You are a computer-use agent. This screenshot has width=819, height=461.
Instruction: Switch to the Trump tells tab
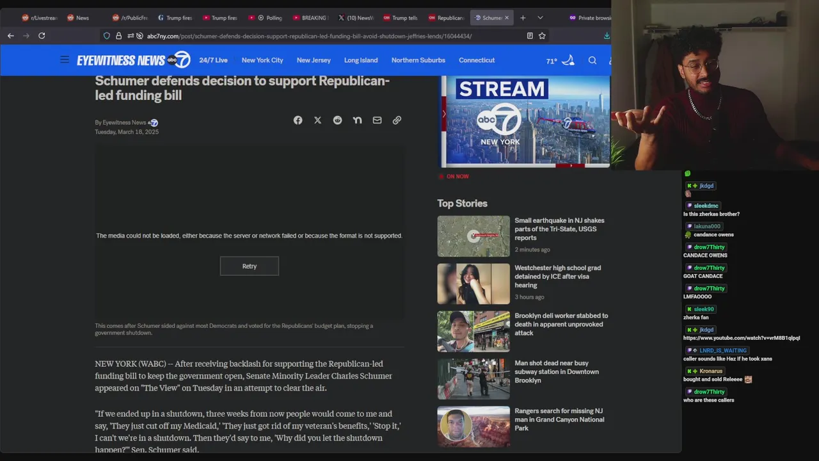[x=401, y=18]
